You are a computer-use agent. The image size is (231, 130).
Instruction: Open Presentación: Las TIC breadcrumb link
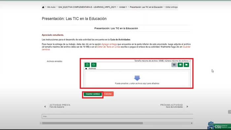click(x=146, y=7)
